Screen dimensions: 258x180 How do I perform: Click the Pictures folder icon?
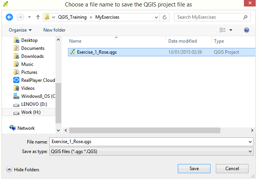[16, 72]
